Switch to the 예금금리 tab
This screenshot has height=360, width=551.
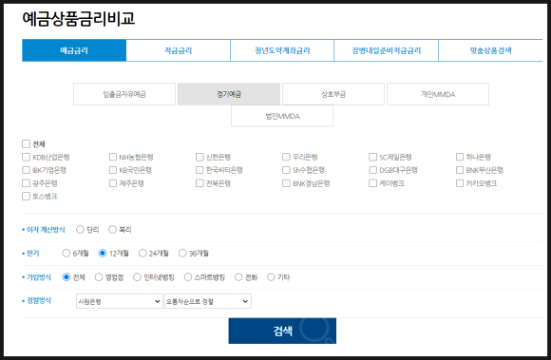[74, 50]
